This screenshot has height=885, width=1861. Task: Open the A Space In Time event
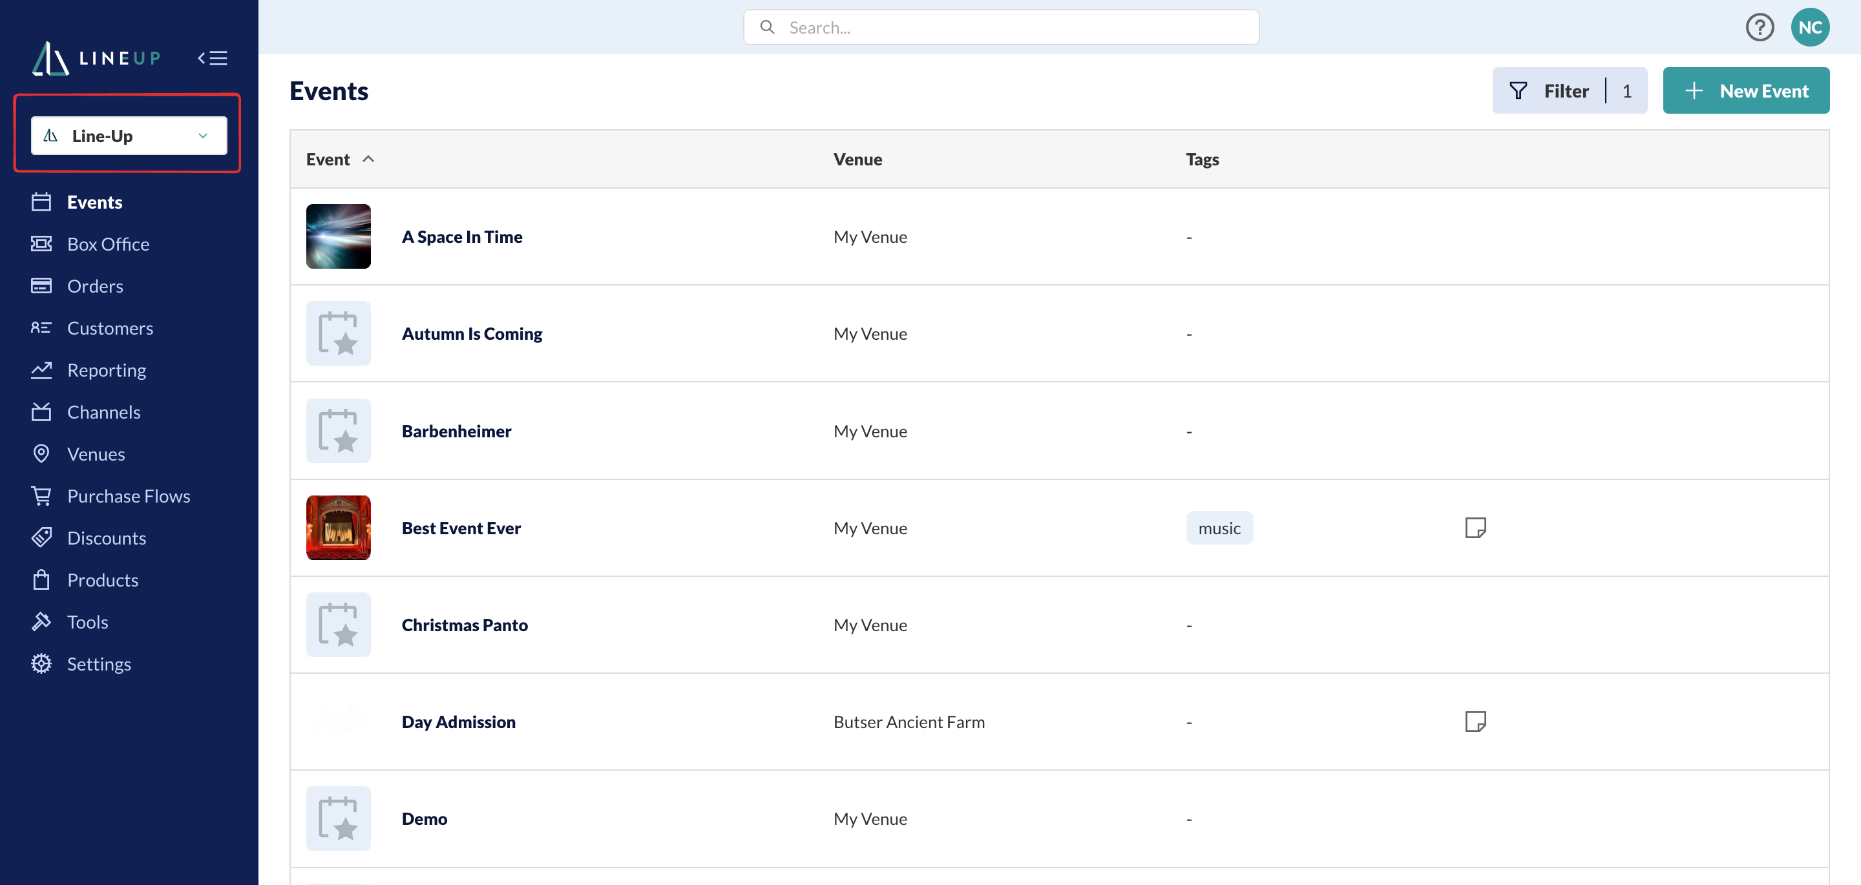click(x=461, y=236)
